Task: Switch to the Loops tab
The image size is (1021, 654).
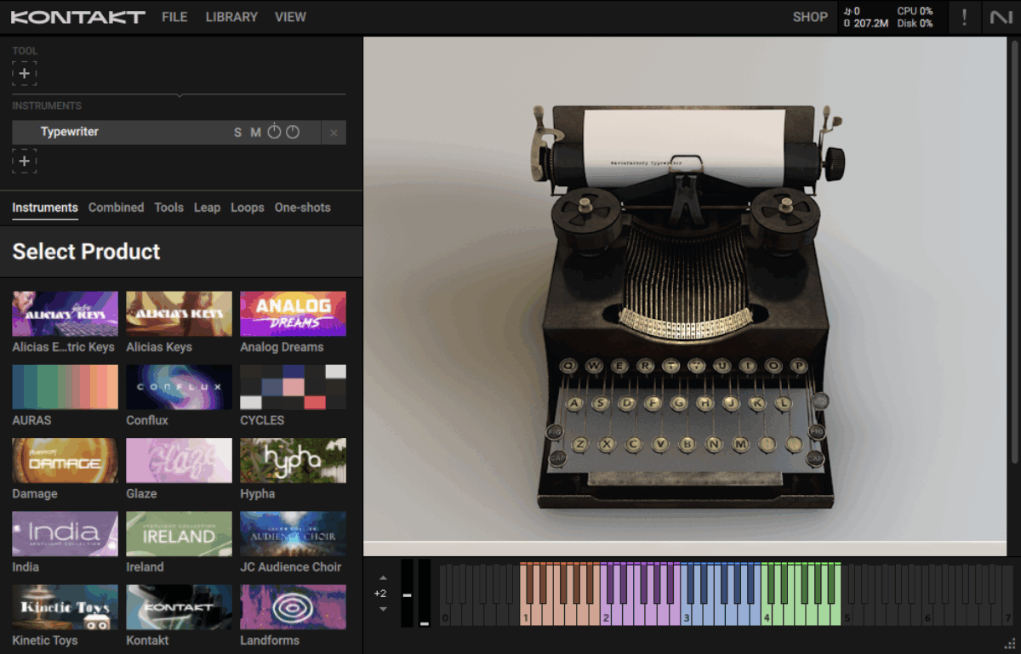Action: click(248, 208)
